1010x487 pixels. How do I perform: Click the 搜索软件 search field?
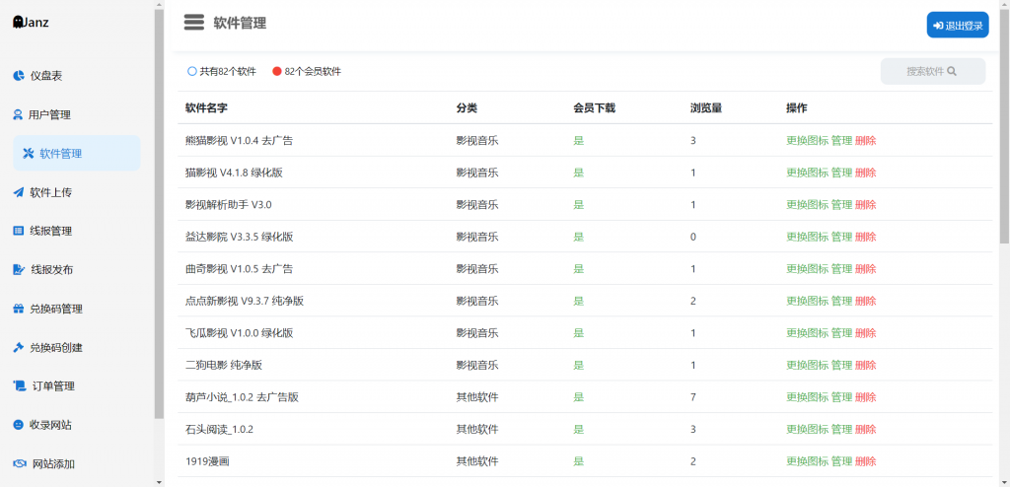[933, 72]
